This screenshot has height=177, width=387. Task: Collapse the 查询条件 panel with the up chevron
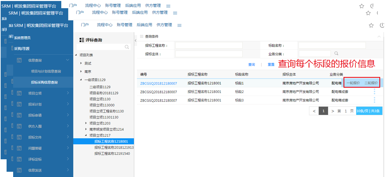[379, 36]
